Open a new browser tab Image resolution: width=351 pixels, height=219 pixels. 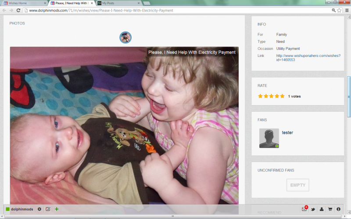point(147,3)
